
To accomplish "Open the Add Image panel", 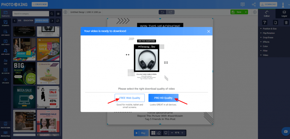I will (x=5, y=33).
